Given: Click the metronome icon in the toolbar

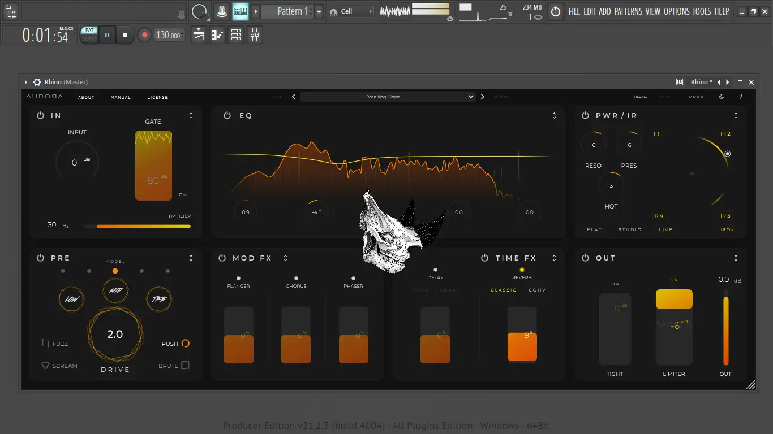Looking at the screenshot, I should 221,11.
